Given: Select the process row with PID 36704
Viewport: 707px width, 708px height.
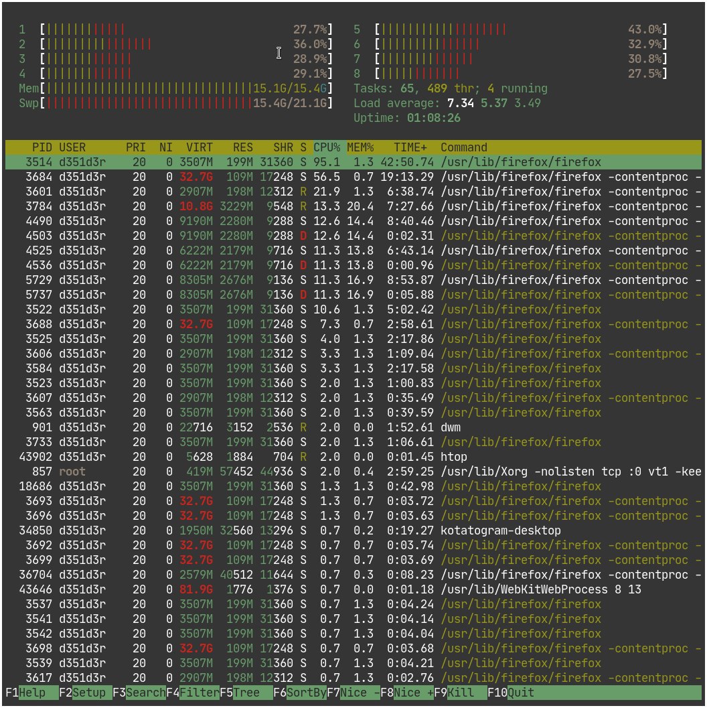Looking at the screenshot, I should (353, 575).
